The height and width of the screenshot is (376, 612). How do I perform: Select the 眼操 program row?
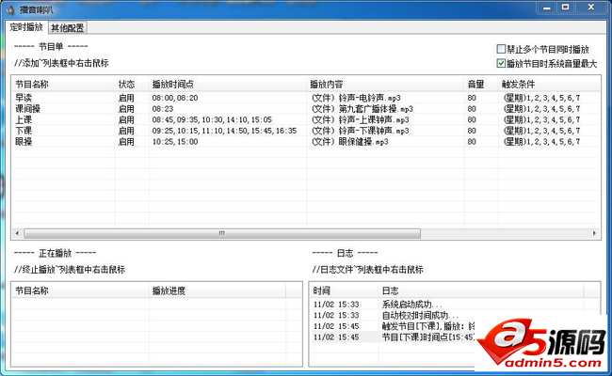(306, 141)
